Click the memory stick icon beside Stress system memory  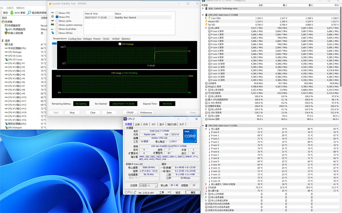pos(53,25)
